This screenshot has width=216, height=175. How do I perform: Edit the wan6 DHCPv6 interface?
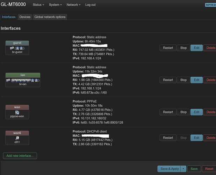pos(196,138)
